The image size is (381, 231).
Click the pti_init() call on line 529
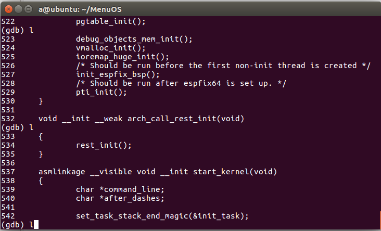coord(101,92)
